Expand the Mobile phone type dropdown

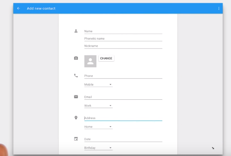(x=98, y=85)
